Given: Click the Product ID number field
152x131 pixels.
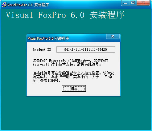Looking at the screenshot, I should point(86,50).
